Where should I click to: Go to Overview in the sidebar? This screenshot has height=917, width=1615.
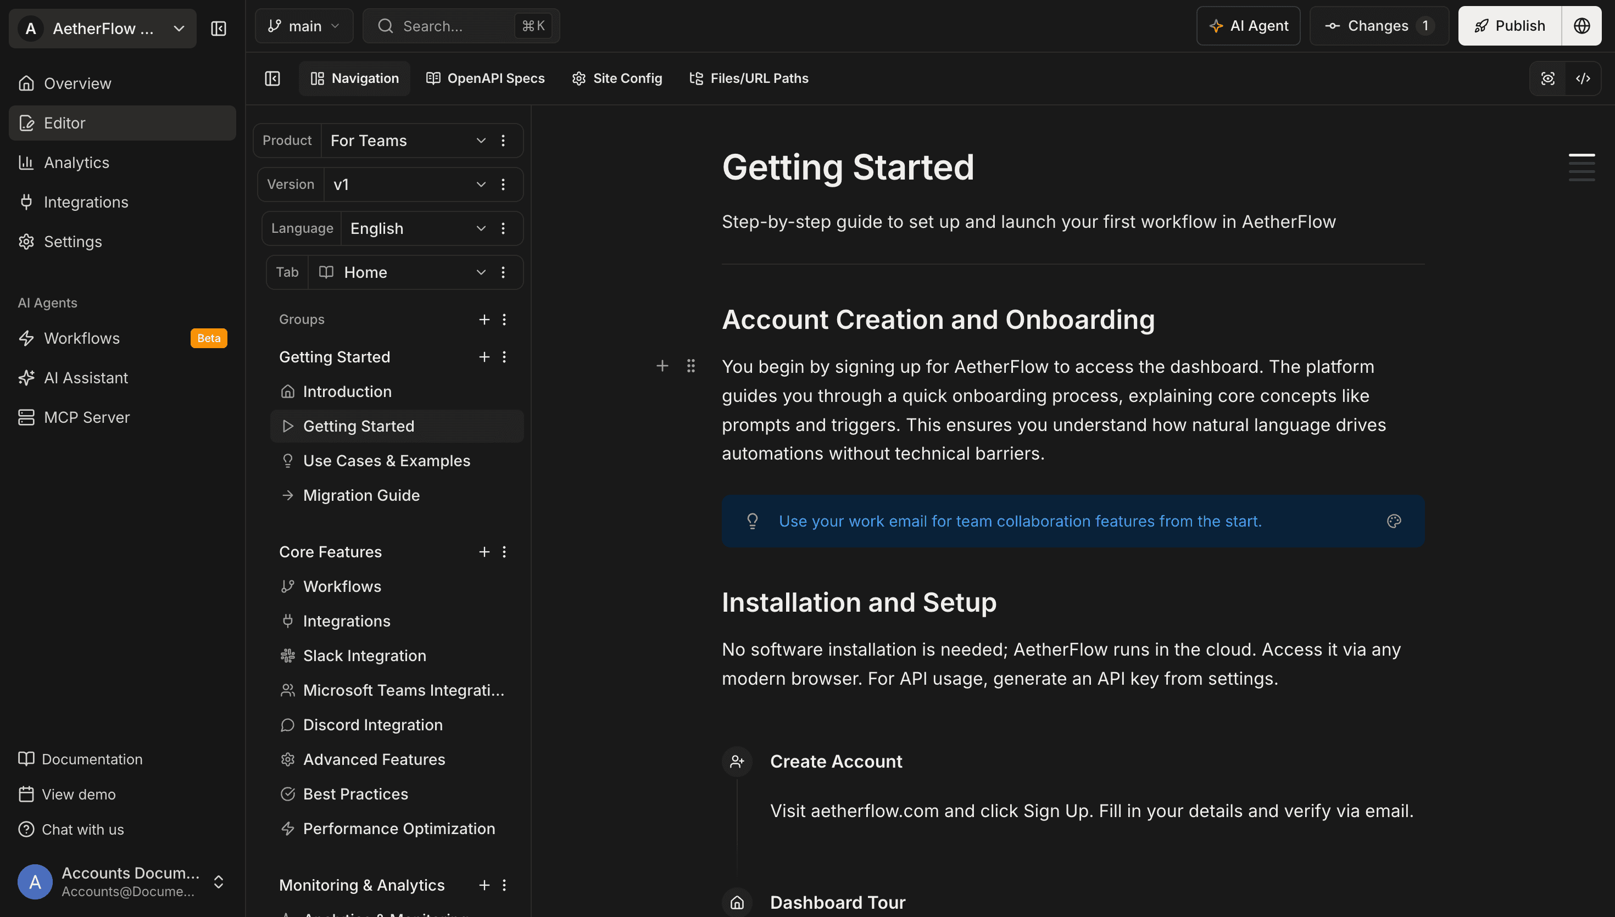pos(122,83)
